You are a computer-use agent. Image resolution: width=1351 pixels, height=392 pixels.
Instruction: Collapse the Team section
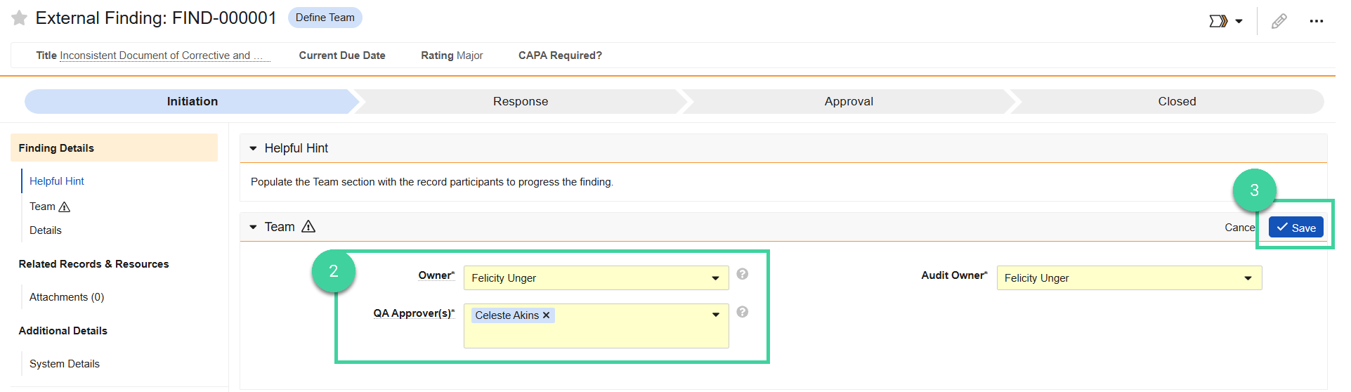pyautogui.click(x=253, y=227)
